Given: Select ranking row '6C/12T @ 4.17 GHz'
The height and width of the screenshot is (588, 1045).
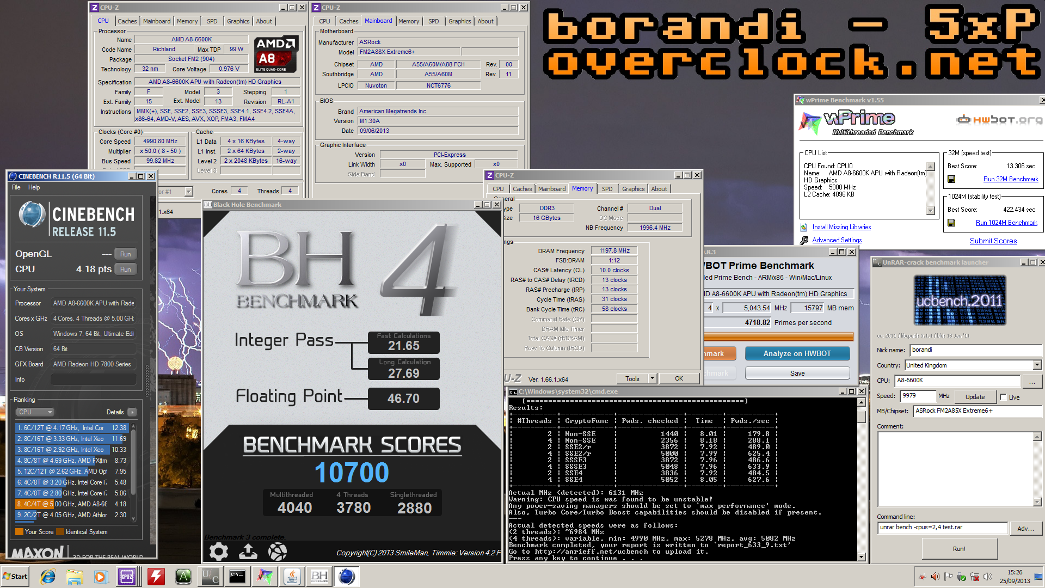Looking at the screenshot, I should [x=72, y=428].
